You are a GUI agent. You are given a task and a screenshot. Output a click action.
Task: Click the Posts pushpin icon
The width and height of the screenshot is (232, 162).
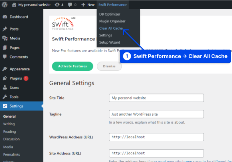(5, 29)
